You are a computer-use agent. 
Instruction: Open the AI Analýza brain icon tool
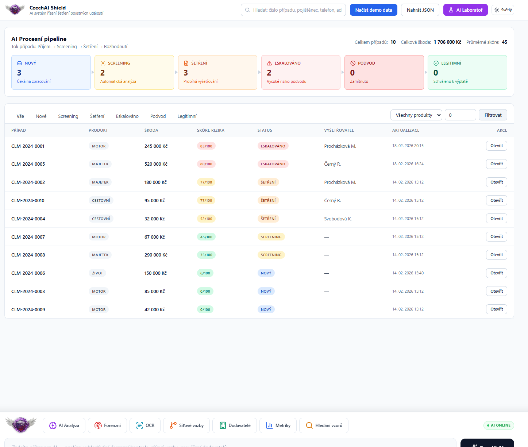(64, 425)
